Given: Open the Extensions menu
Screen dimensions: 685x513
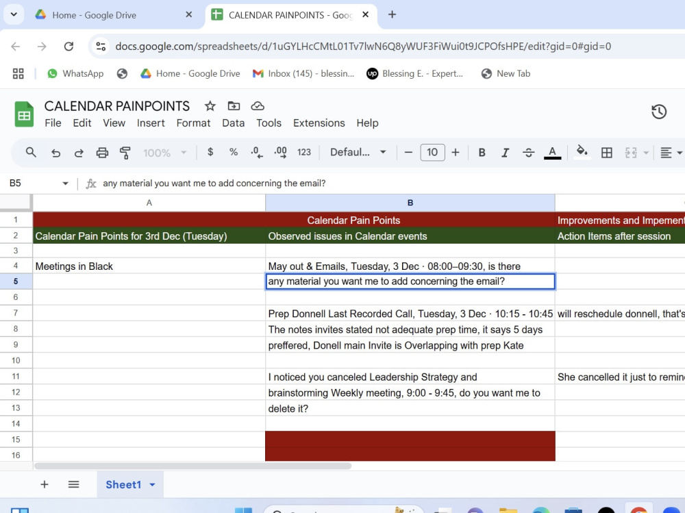Looking at the screenshot, I should point(319,123).
